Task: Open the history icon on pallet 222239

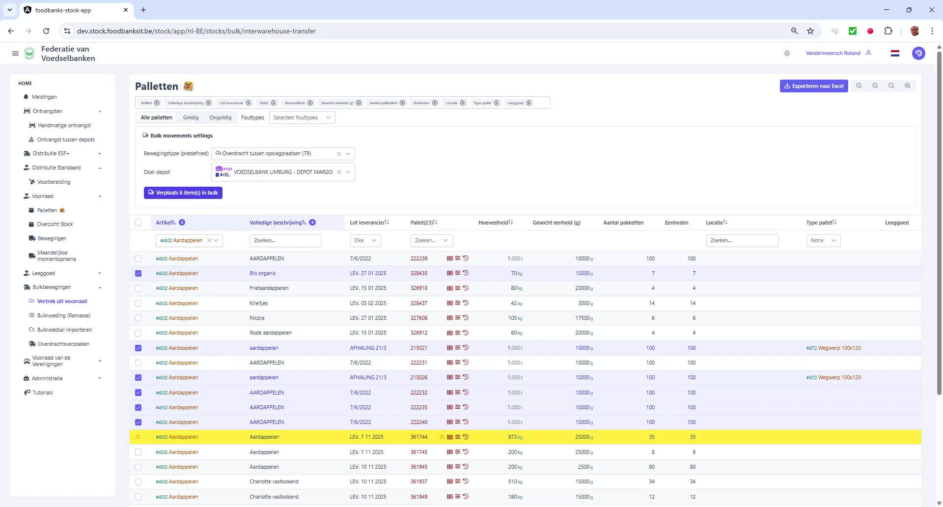Action: (466, 258)
